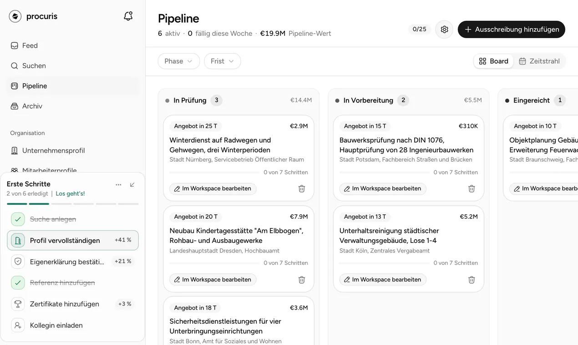Select Pipeline in sidebar
Screen dimensions: 578x345
point(73,86)
